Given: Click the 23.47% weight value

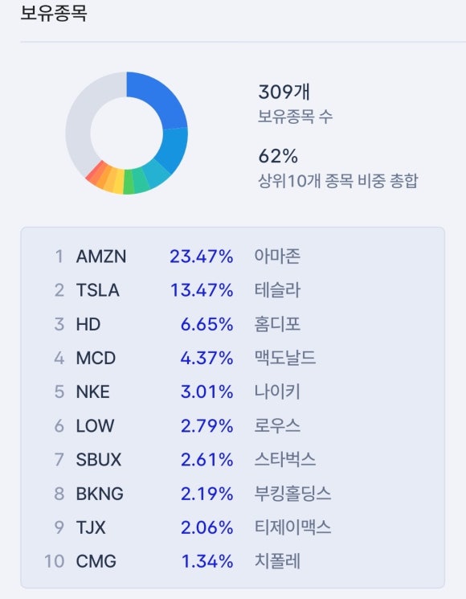Looking at the screenshot, I should pyautogui.click(x=202, y=256).
